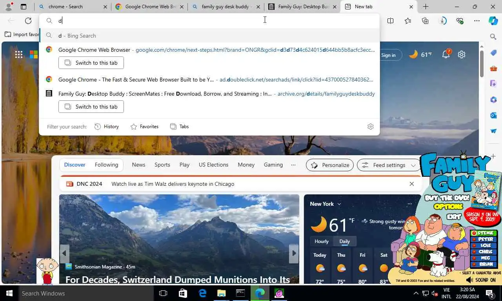Show Hourly weather forecast

(x=322, y=241)
